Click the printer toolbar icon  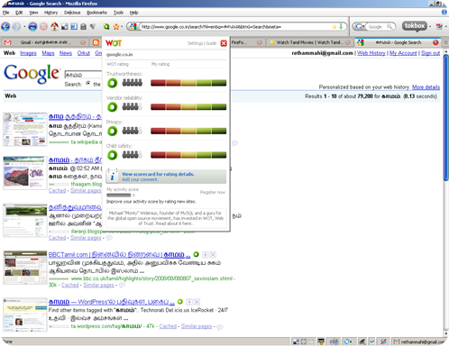pos(83,27)
